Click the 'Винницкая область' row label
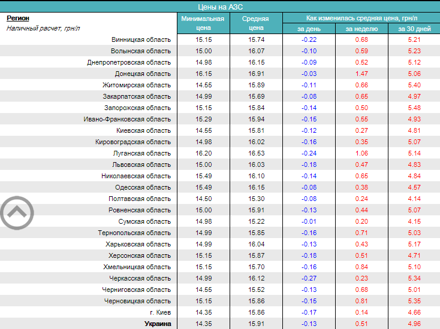The image size is (440, 329). click(141, 39)
